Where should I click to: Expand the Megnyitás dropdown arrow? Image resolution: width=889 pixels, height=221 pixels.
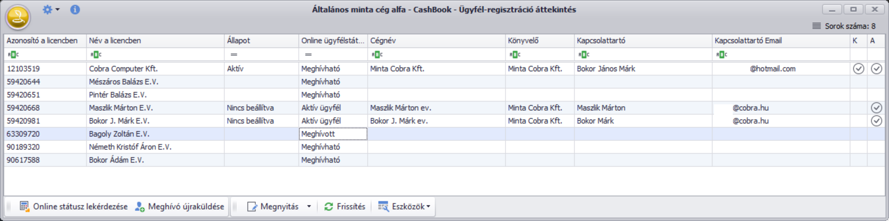309,206
